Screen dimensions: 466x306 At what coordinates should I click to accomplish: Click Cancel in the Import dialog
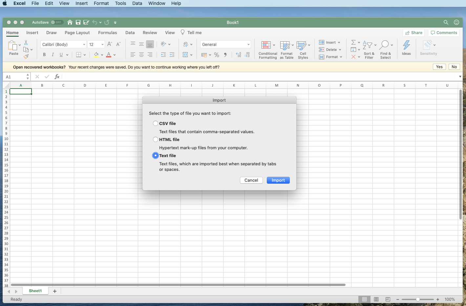click(251, 180)
